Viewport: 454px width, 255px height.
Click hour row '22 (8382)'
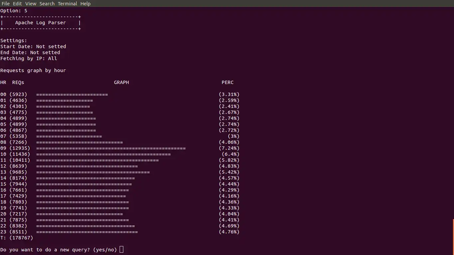point(120,226)
